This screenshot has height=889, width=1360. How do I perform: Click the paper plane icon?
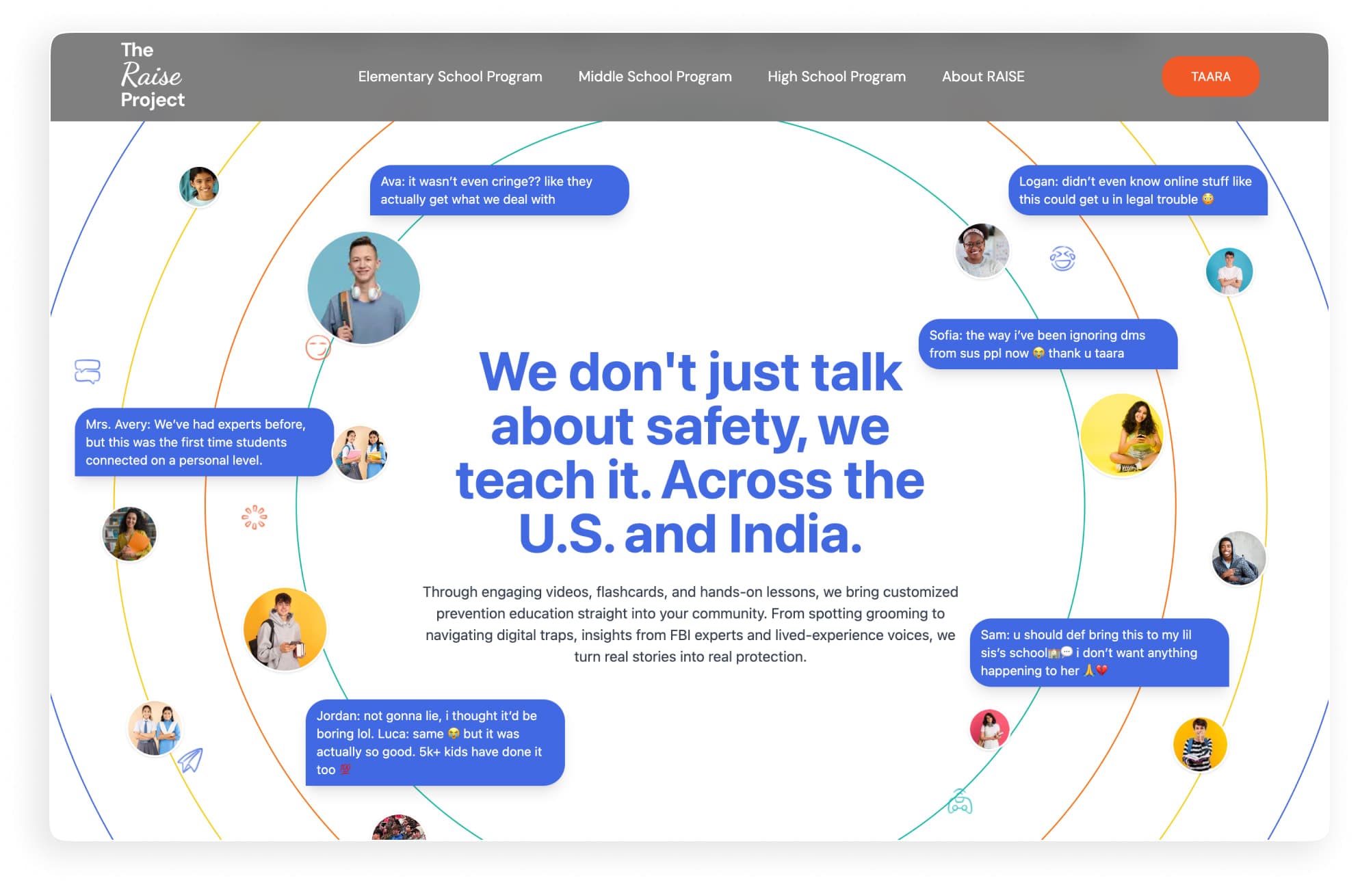pyautogui.click(x=191, y=760)
